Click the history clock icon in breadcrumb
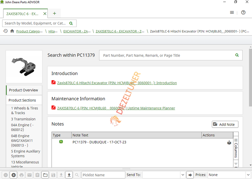This screenshot has height=179, width=252. click(x=6, y=31)
